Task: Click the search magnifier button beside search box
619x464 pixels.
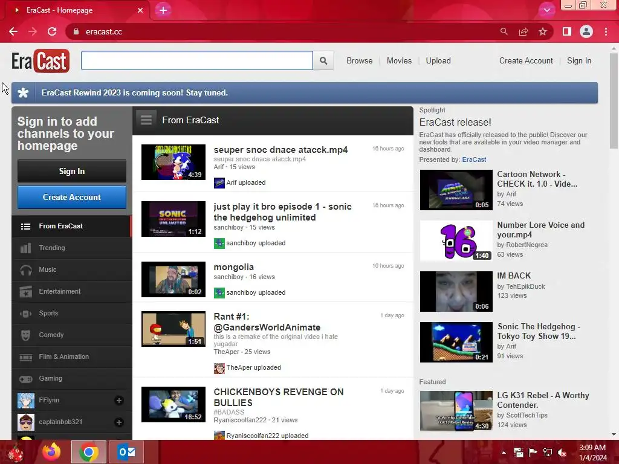Action: 323,61
